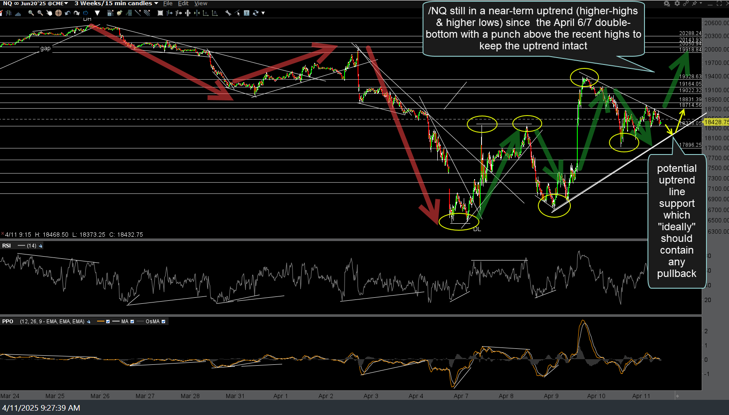The width and height of the screenshot is (729, 415).
Task: Disable the OsMA histogram checkbox
Action: [x=163, y=322]
